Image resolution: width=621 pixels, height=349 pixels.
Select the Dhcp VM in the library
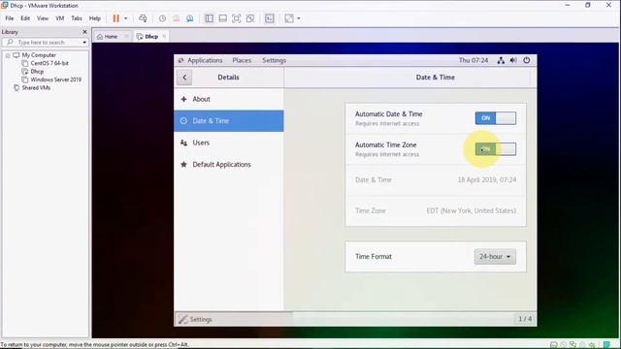[x=37, y=71]
